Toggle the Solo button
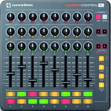 [101, 76]
